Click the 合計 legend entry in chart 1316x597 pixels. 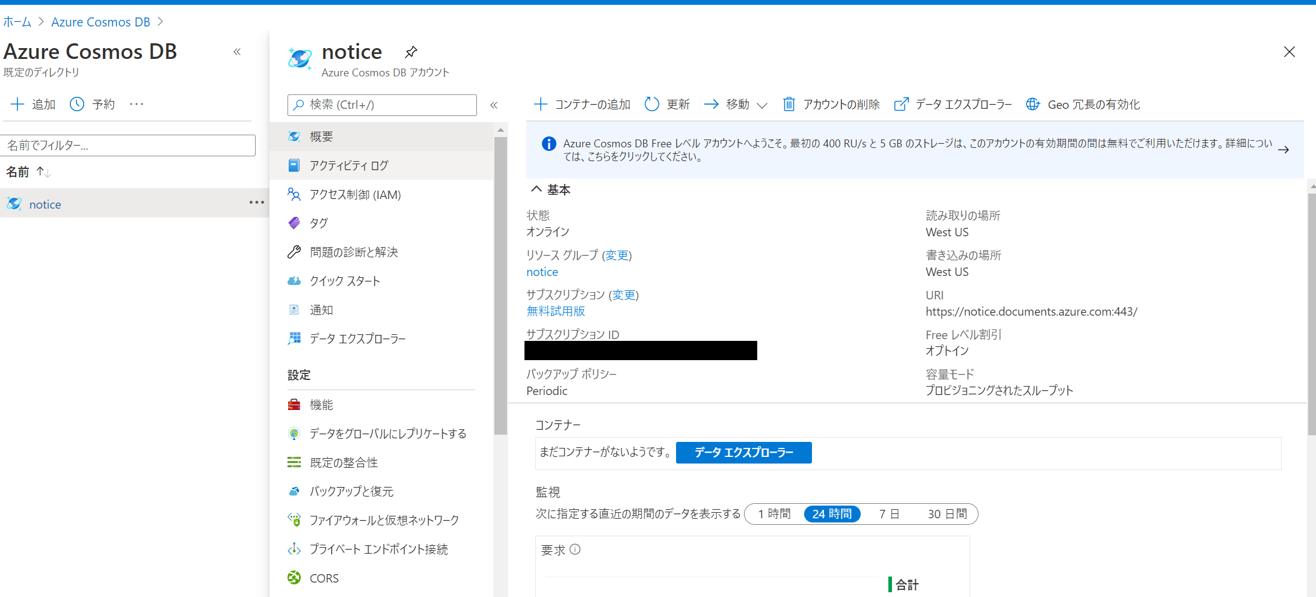pyautogui.click(x=903, y=584)
